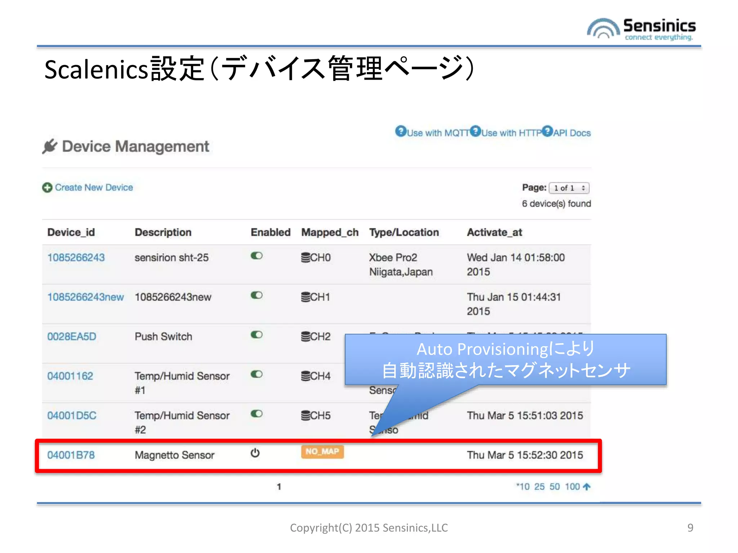Toggle enabled switch for Temp/Humid Sensor #1
Image resolution: width=738 pixels, height=553 pixels.
[x=257, y=374]
